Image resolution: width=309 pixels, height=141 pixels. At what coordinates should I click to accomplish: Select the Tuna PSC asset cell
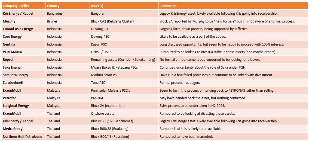pos(98,82)
